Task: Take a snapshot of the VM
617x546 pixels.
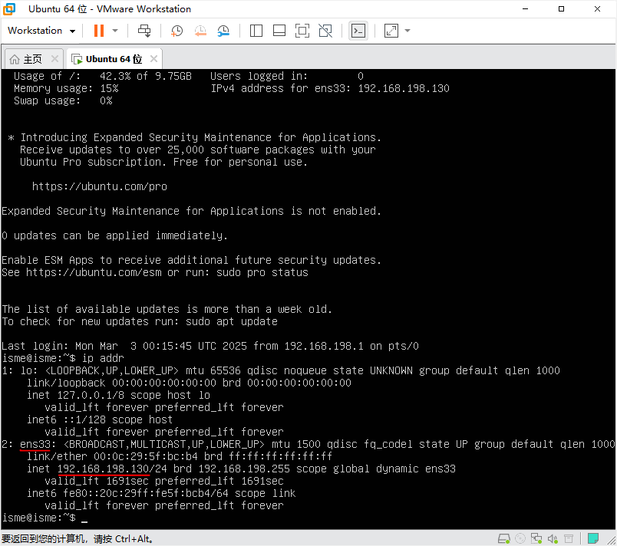Action: click(x=177, y=31)
